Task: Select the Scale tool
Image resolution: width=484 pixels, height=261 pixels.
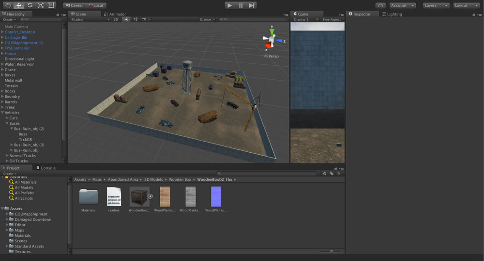Action: (41, 5)
